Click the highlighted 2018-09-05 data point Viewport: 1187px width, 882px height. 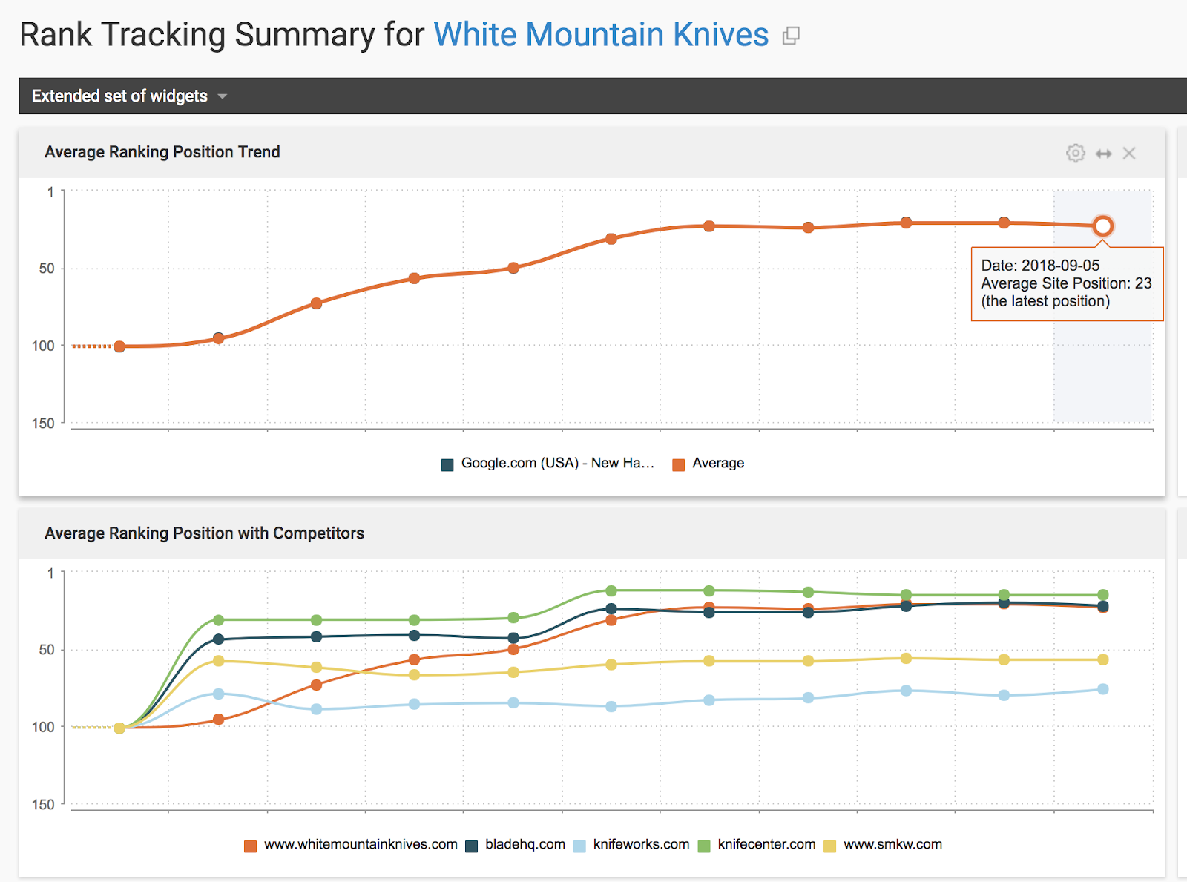(x=1103, y=226)
